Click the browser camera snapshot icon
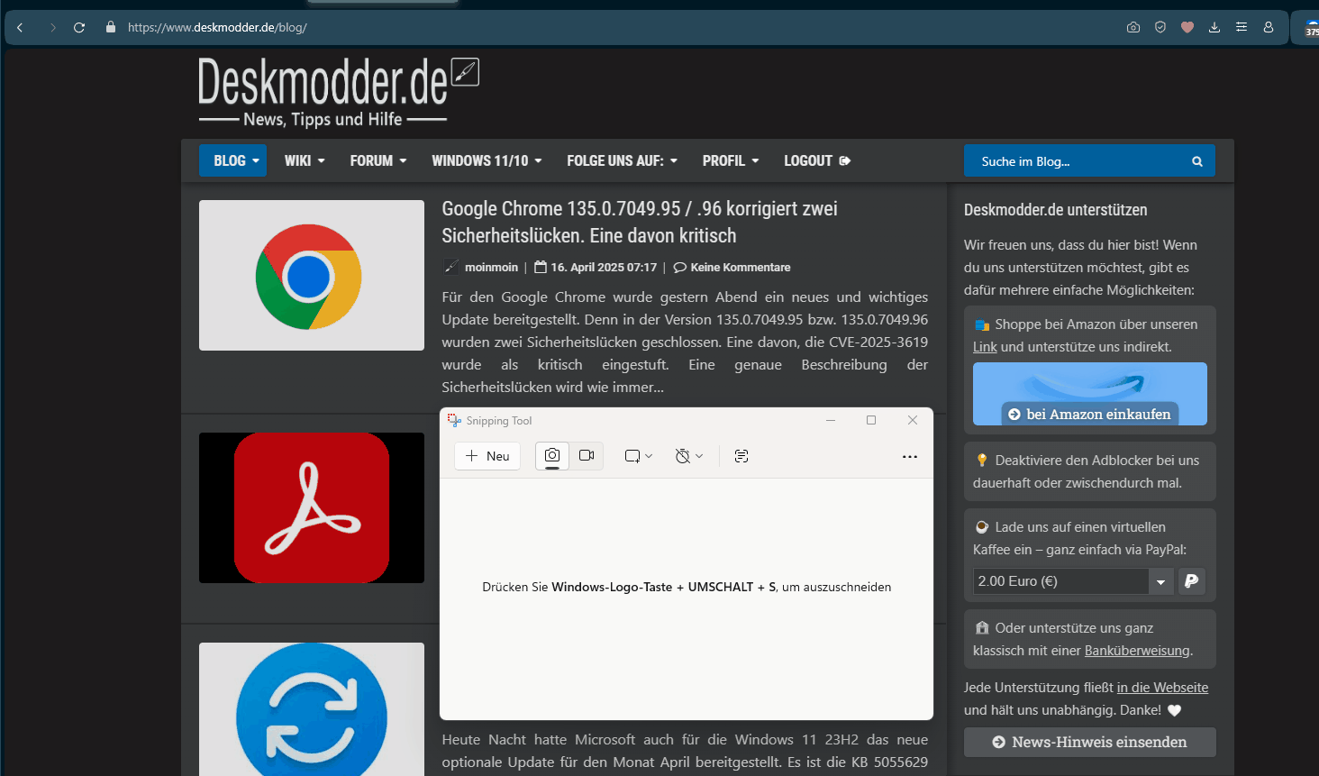Screen dimensions: 1319x776 point(1133,27)
